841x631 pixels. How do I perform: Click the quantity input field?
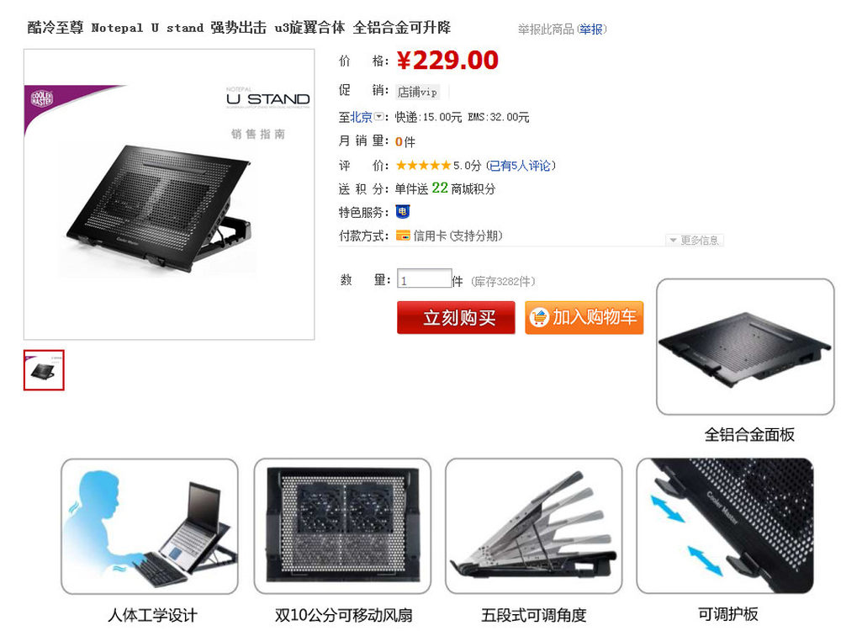point(424,279)
